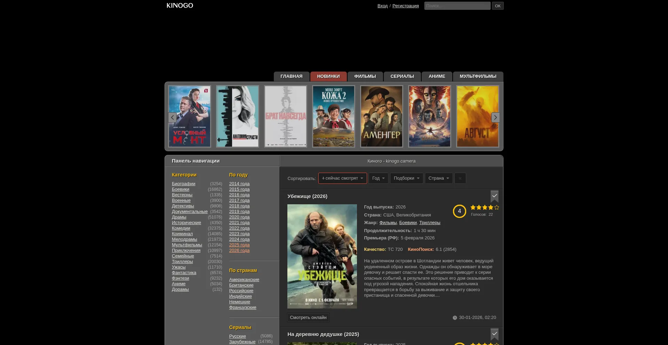Switch to the НОВИНКИ tab

coord(328,76)
